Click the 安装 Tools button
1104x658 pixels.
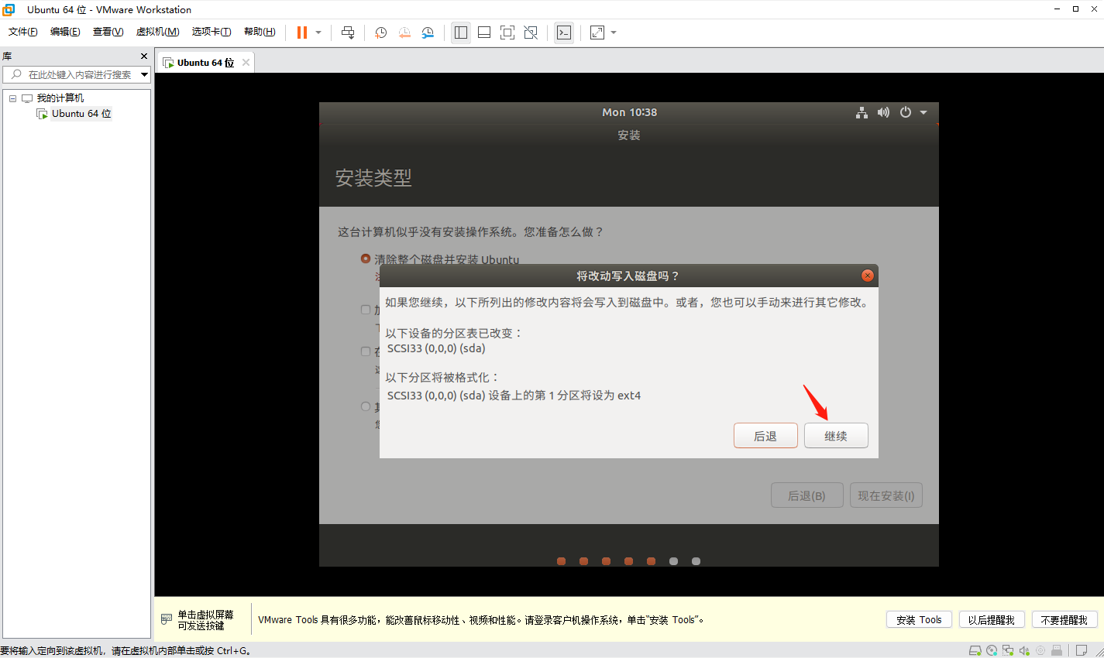tap(918, 620)
